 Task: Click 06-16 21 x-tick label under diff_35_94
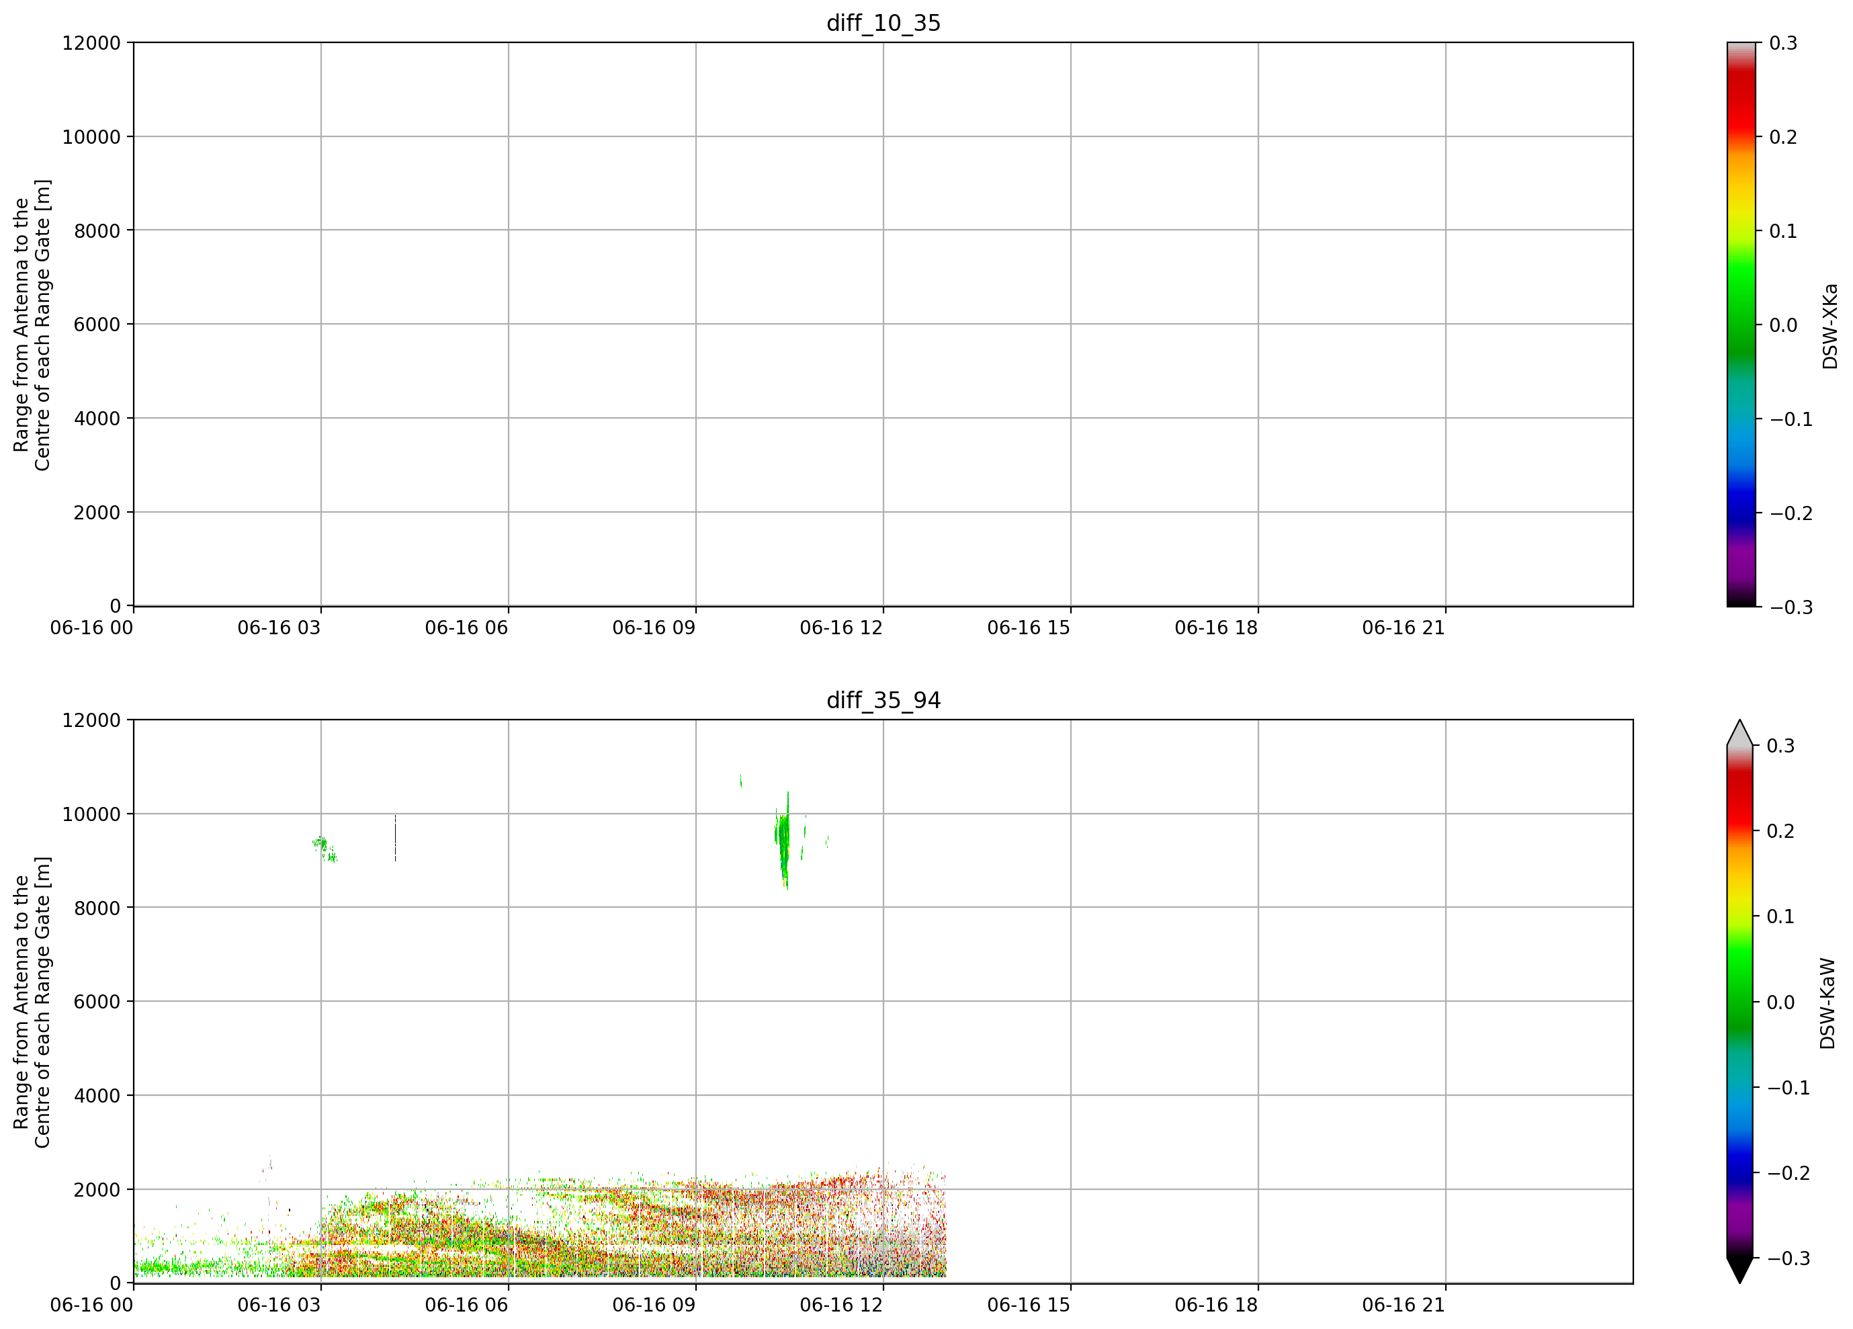coord(1404,1305)
